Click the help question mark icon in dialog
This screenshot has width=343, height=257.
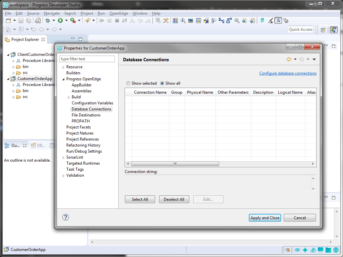click(66, 217)
